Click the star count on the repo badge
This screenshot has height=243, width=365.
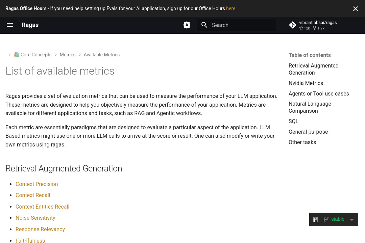305,28
